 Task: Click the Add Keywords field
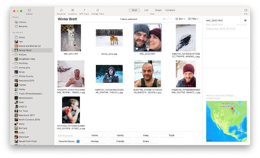click(x=69, y=136)
